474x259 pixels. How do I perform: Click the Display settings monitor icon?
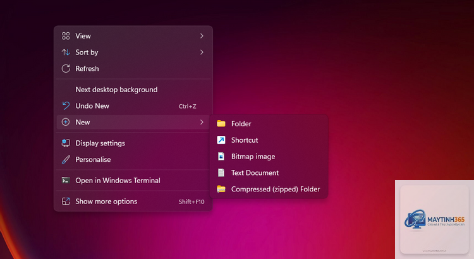tap(66, 143)
